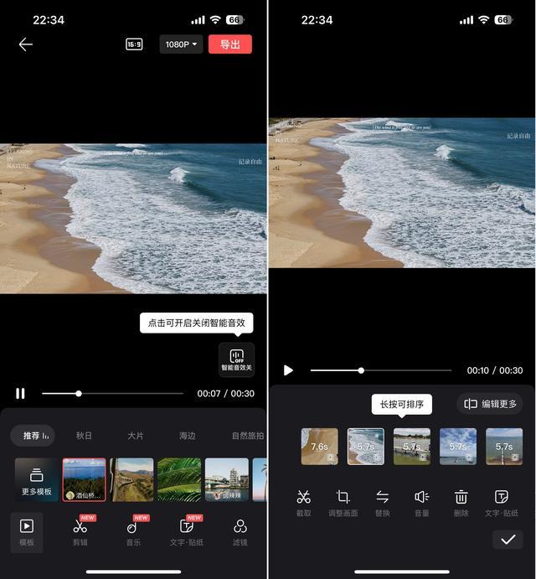Toggle the 智能音效 smart sound effect switch
This screenshot has width=536, height=579.
point(236,359)
